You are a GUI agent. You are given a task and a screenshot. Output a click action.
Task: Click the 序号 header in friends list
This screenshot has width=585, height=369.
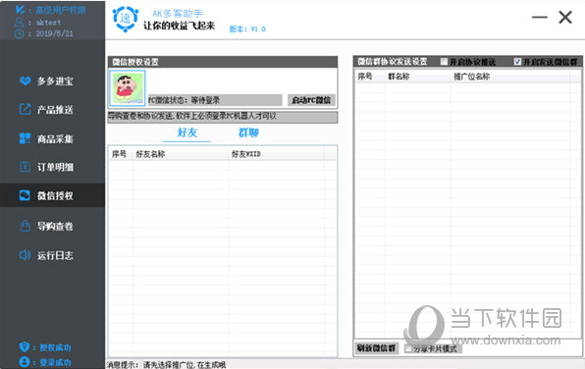pos(120,154)
